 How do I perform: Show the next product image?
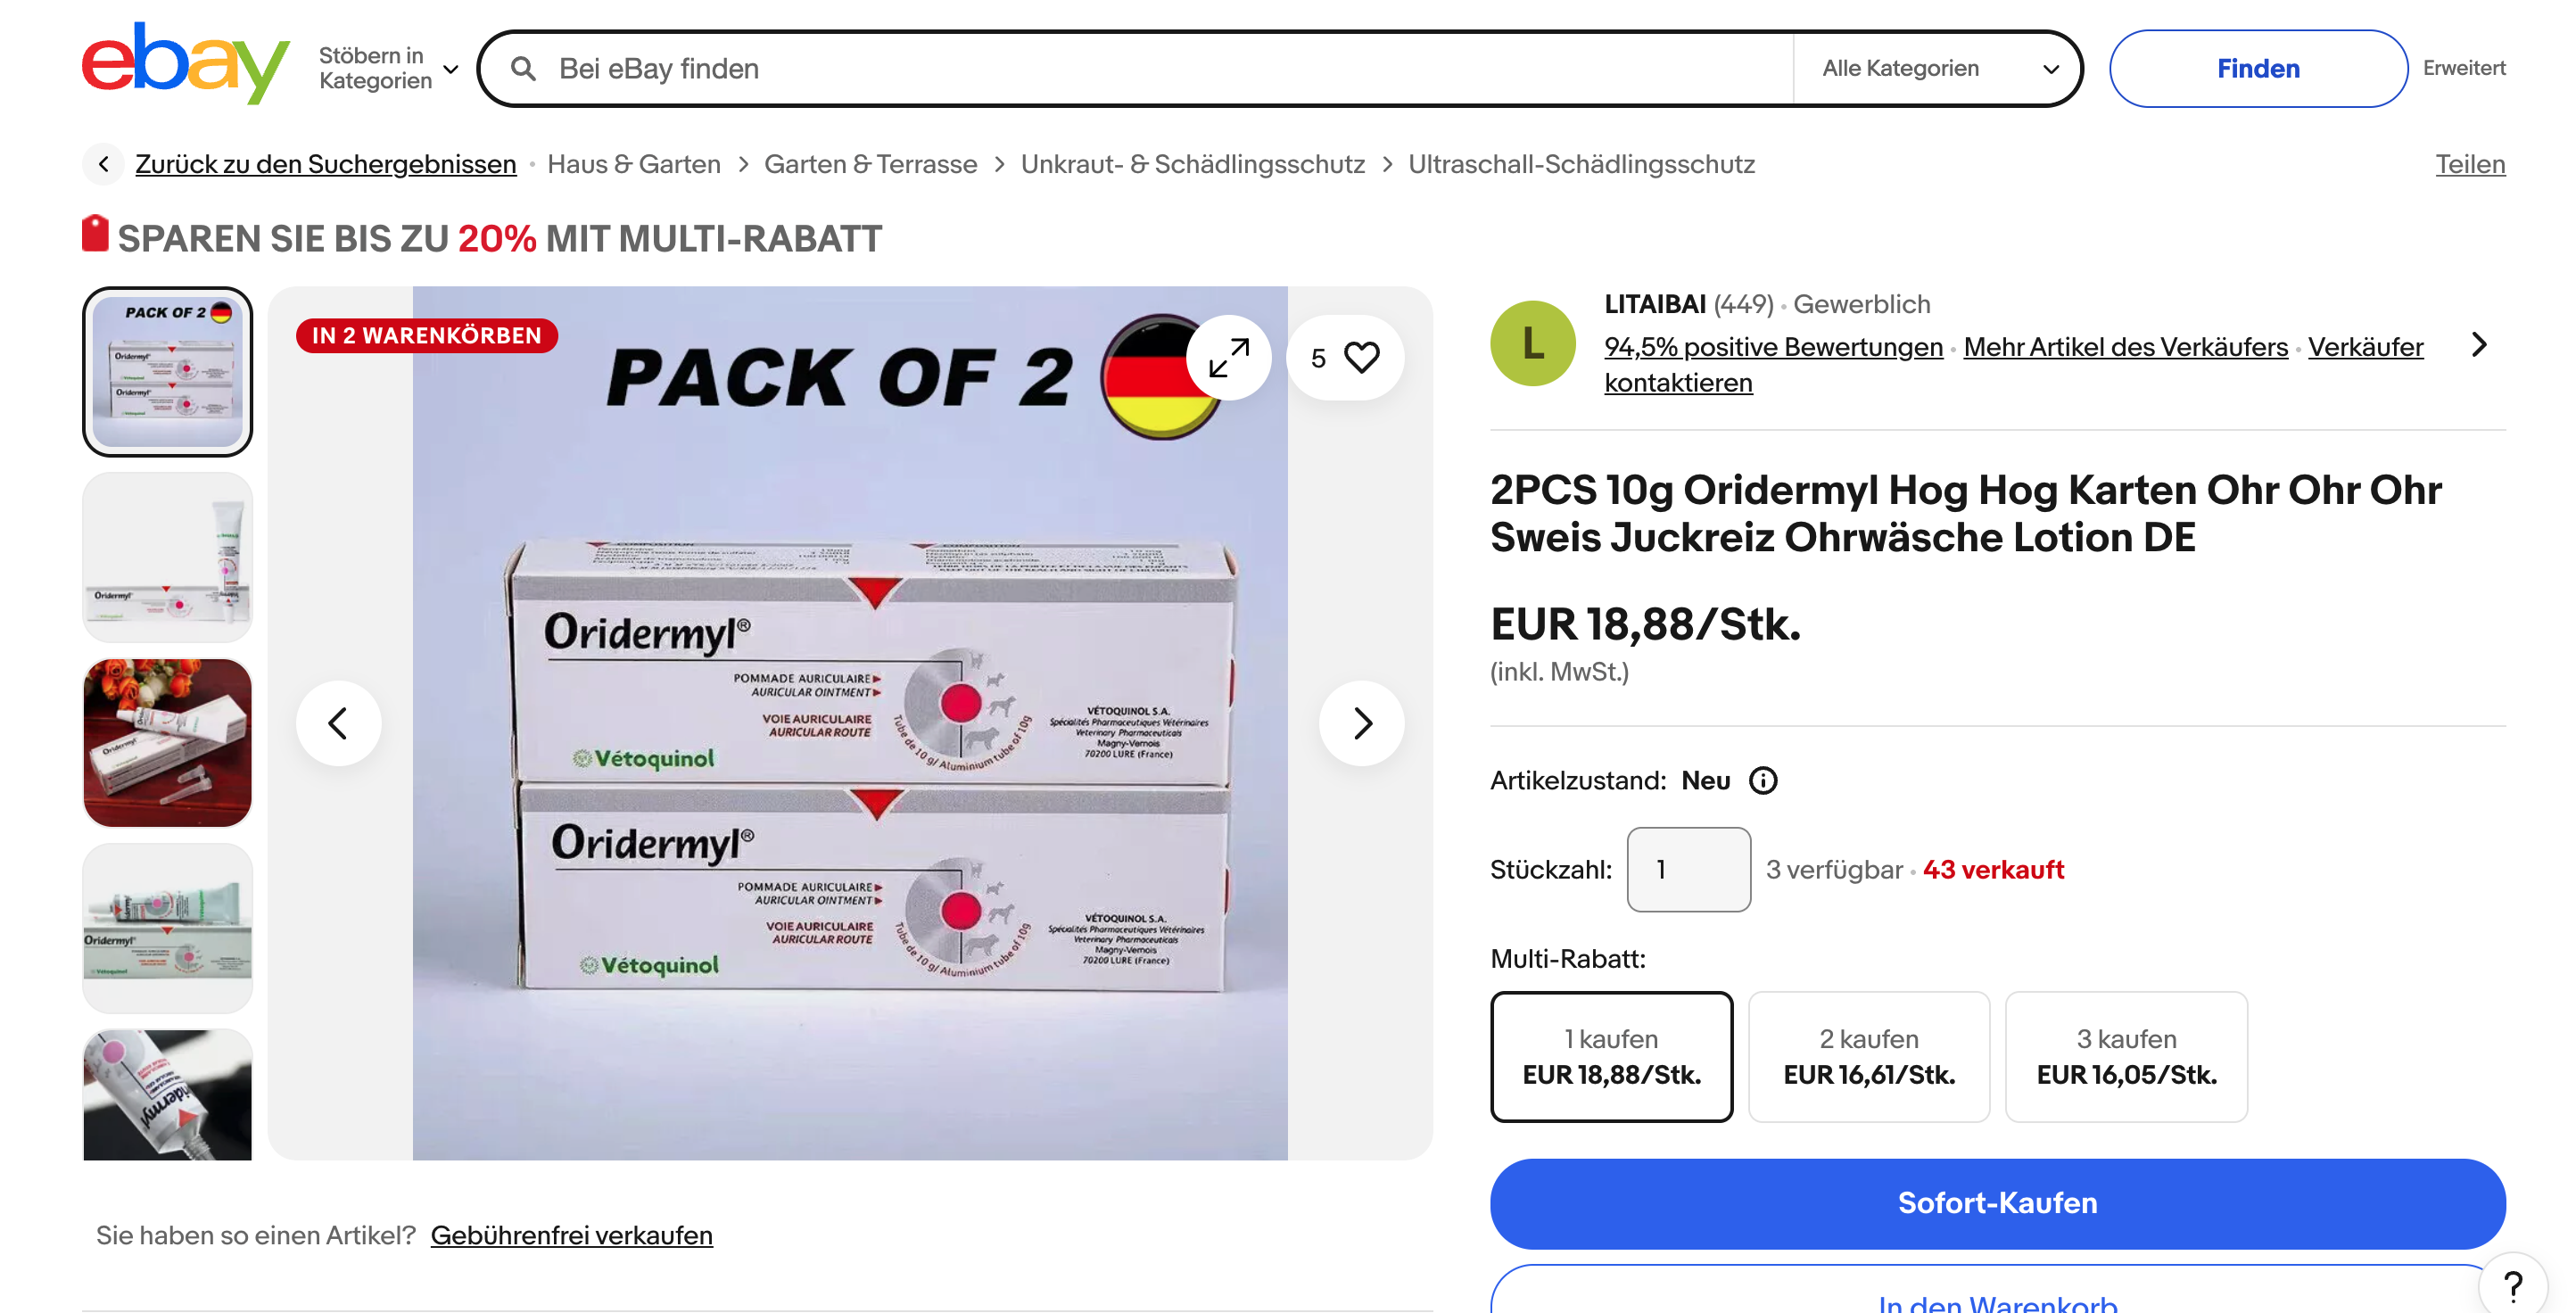point(1361,723)
